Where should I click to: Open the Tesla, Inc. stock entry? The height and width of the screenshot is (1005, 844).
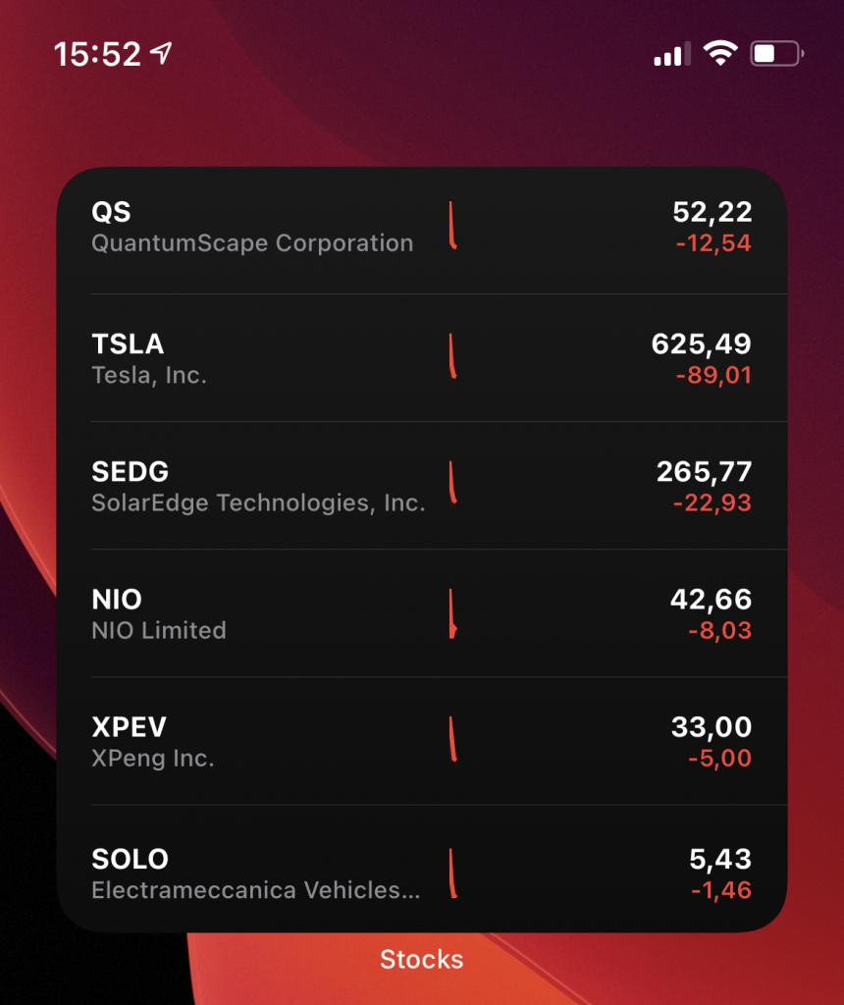pos(422,358)
